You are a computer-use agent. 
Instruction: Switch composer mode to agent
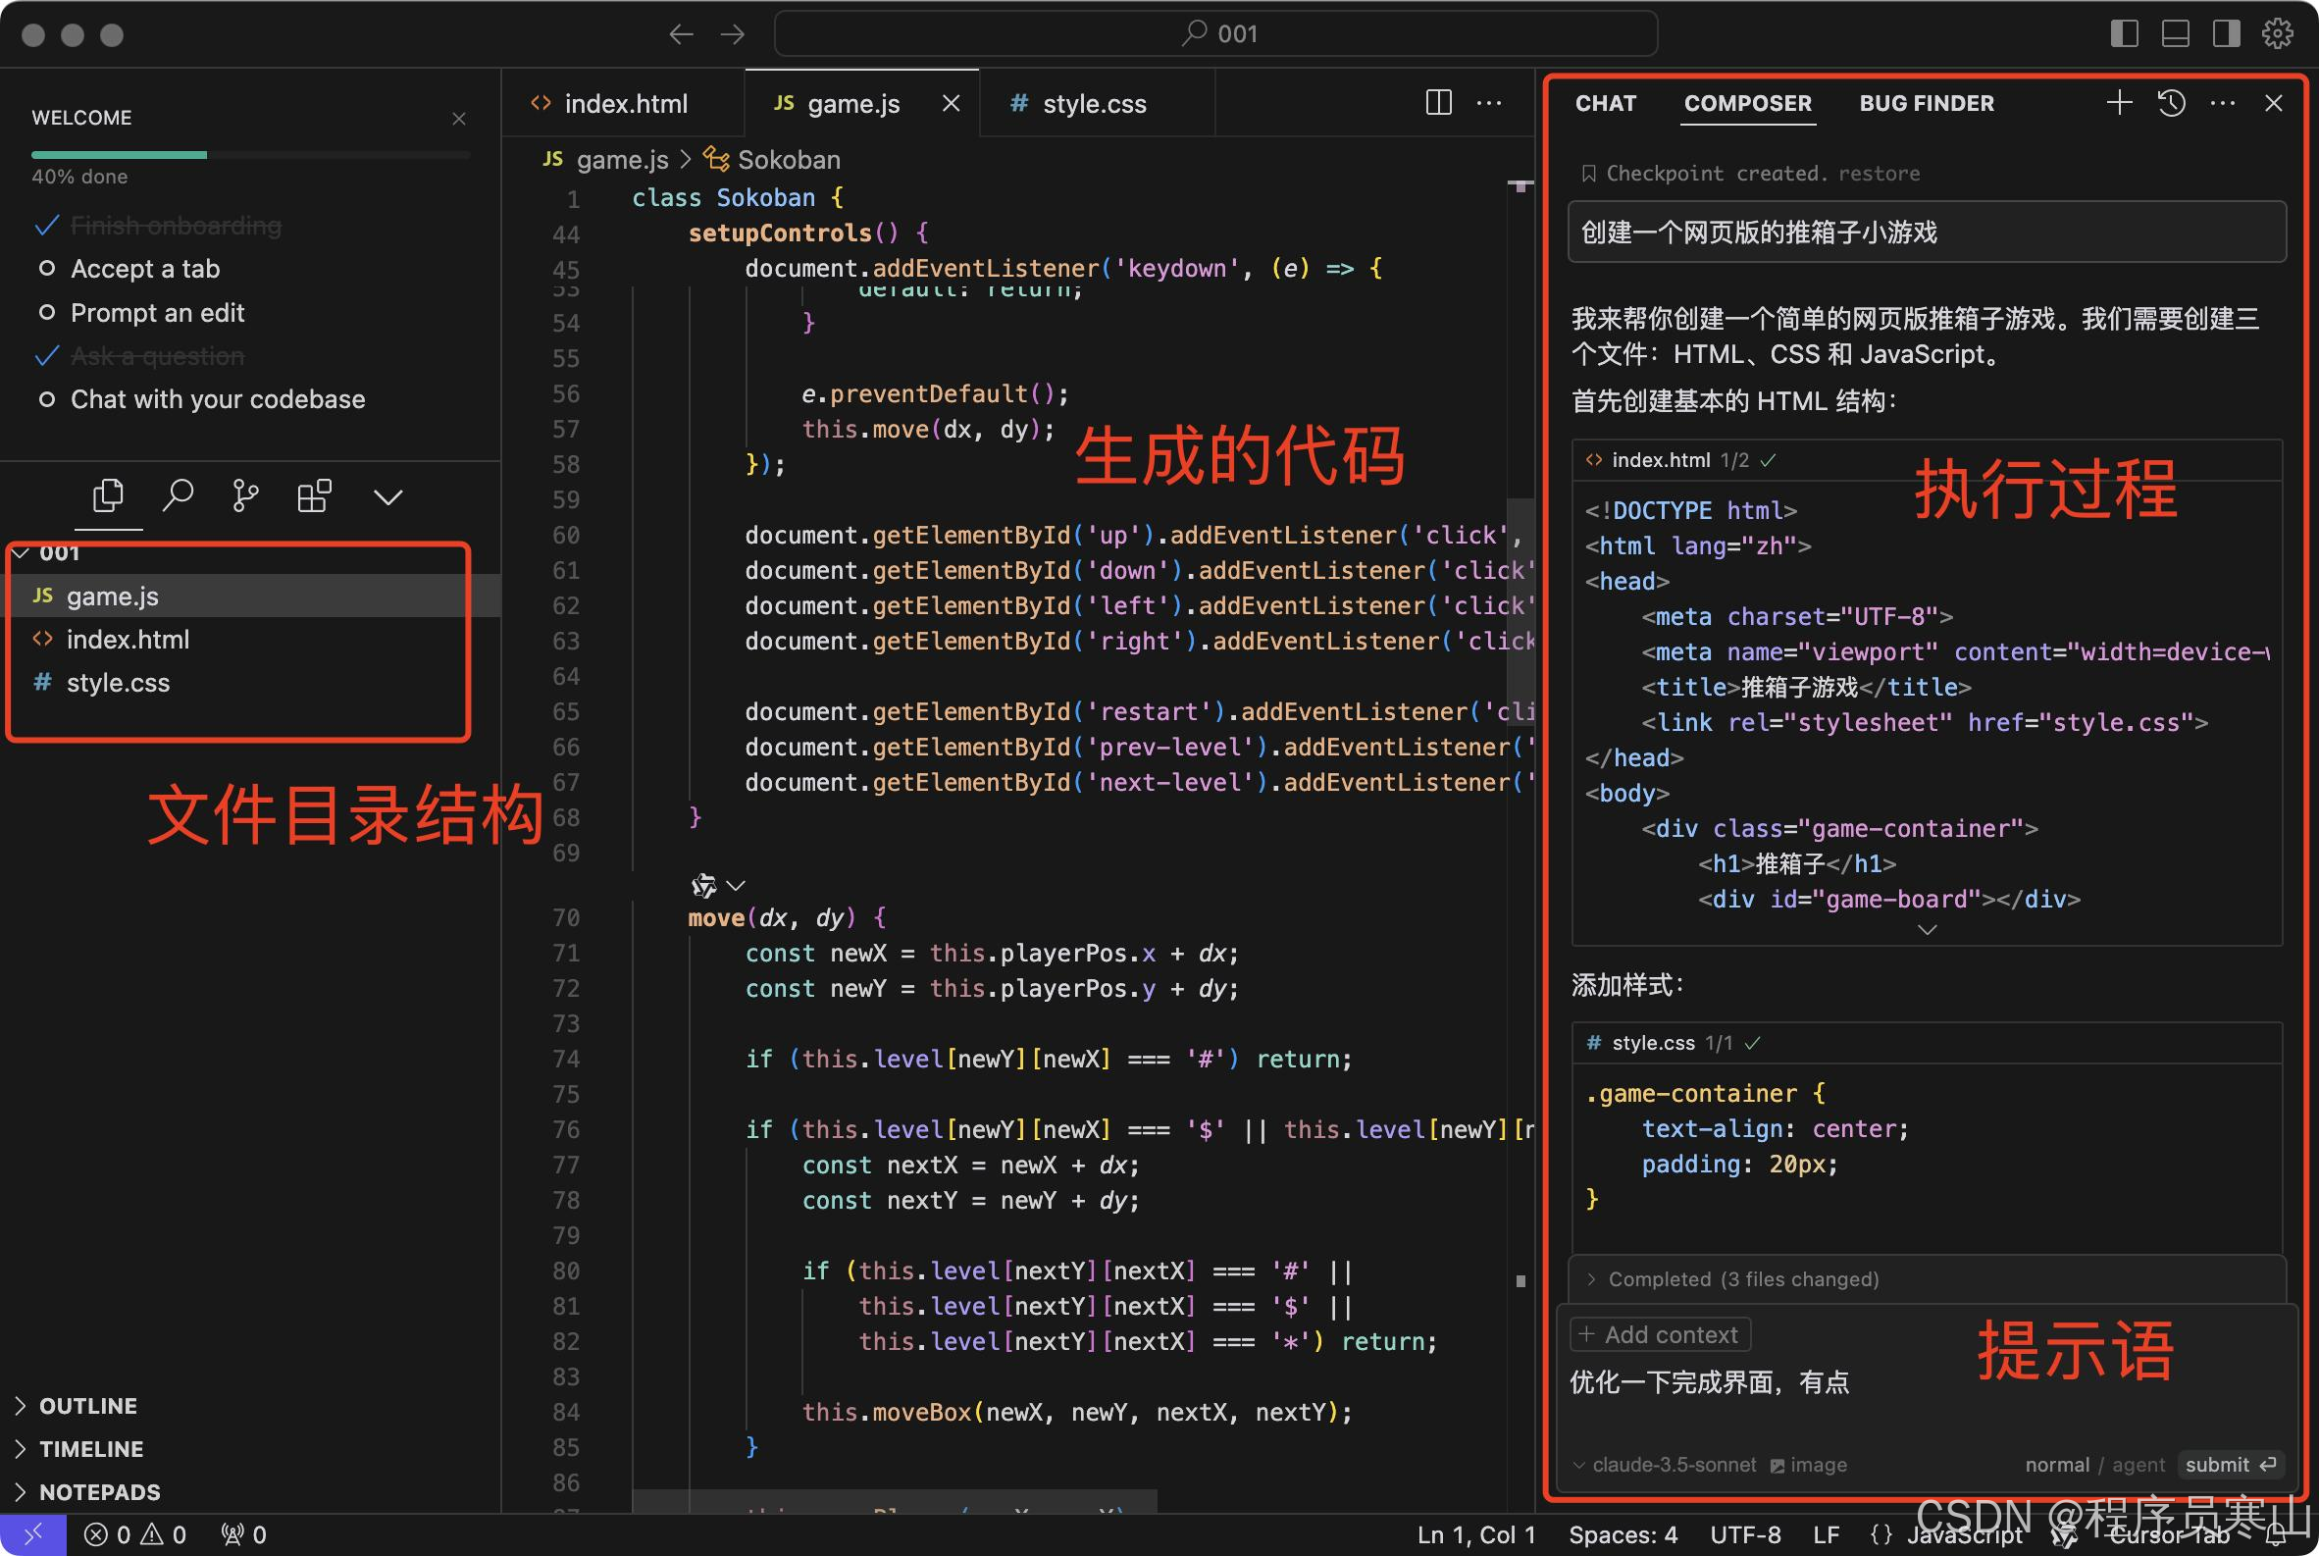2138,1465
